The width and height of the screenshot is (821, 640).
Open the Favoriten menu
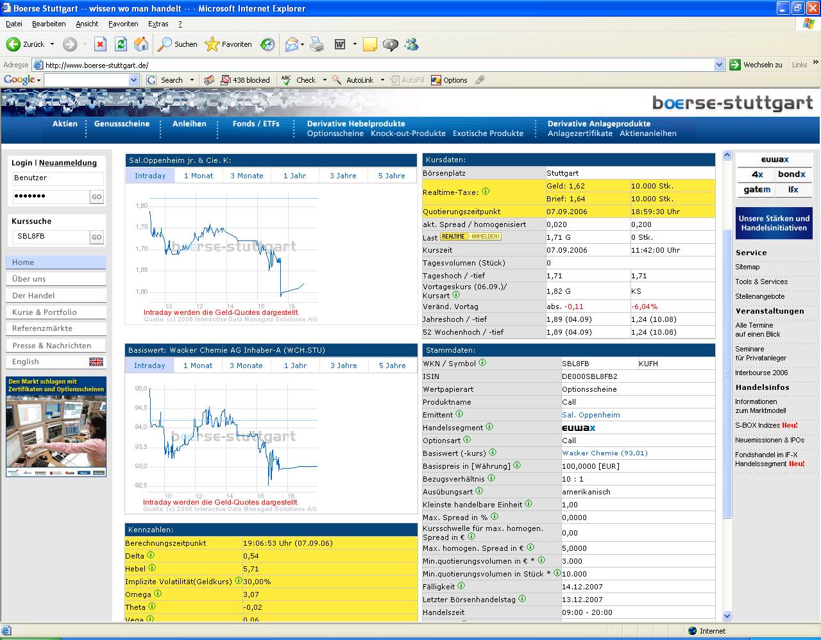(x=123, y=24)
